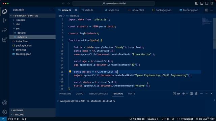Viewport: 216px width, 121px height.
Task: Show errors and warnings in status bar
Action: coord(13,119)
